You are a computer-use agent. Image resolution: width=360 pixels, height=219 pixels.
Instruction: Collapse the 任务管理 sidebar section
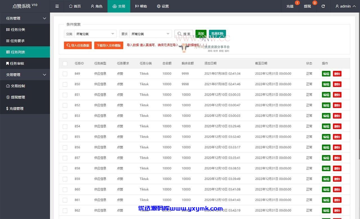tap(25, 18)
